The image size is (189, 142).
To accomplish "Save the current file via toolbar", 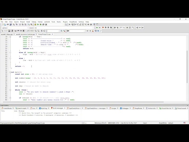I will click(8, 25).
